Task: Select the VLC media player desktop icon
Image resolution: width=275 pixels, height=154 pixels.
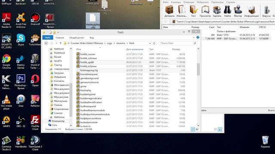Action: click(x=6, y=102)
